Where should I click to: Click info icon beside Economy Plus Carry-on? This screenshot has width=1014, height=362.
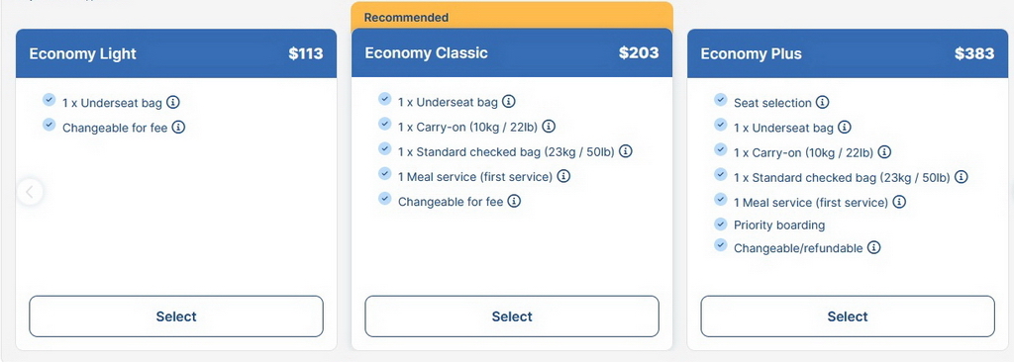(x=884, y=152)
